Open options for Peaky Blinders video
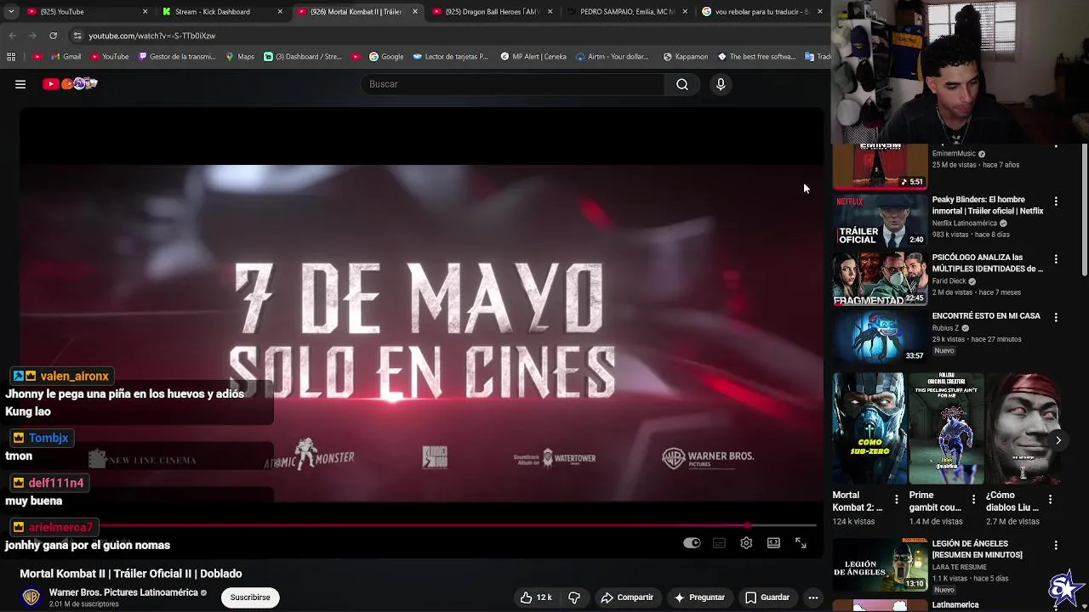Image resolution: width=1089 pixels, height=612 pixels. click(x=1056, y=201)
